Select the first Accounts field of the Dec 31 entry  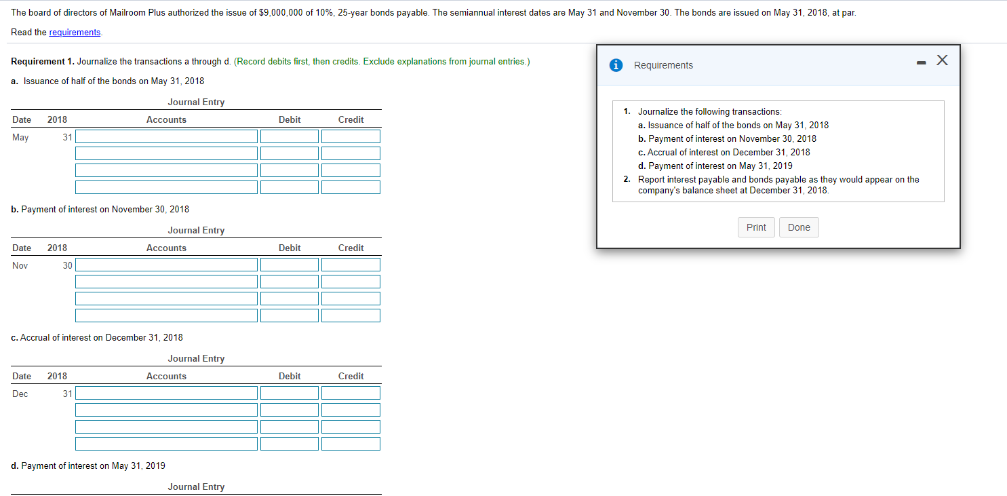[167, 393]
